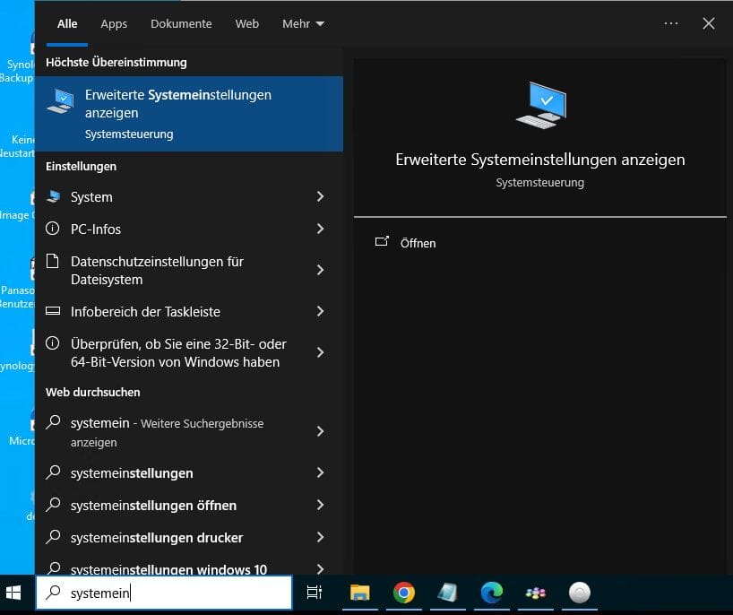Switch to the Dokumente tab
The width and height of the screenshot is (733, 615).
tap(181, 23)
